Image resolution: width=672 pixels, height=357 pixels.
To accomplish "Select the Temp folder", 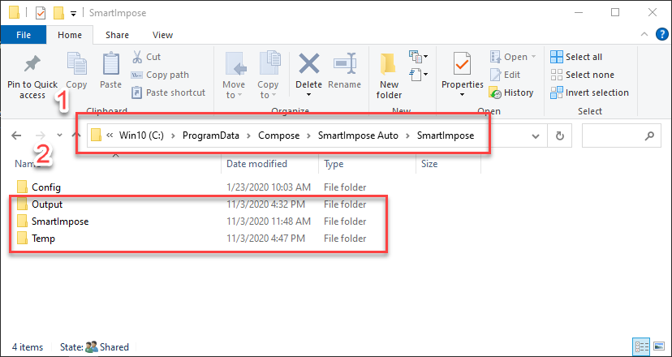I will point(43,239).
